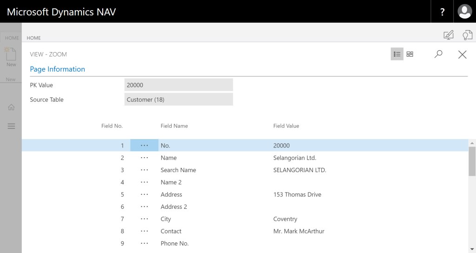Click the PK Value field
The image size is (476, 253).
click(178, 85)
